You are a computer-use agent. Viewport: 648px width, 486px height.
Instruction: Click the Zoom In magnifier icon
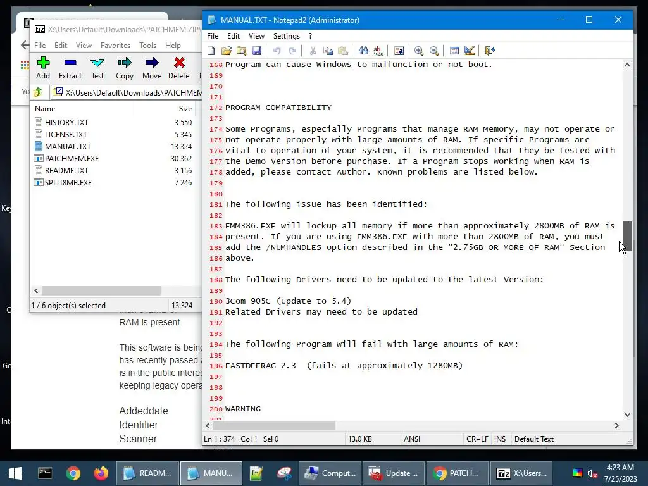(x=419, y=51)
